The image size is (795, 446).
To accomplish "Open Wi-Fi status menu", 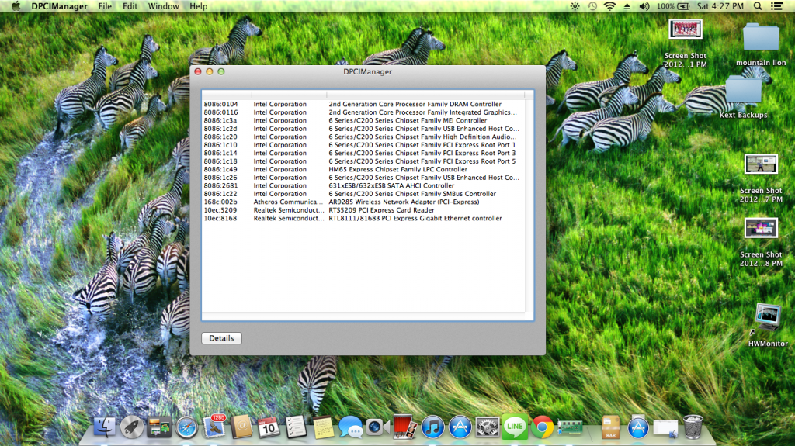I will click(x=610, y=6).
